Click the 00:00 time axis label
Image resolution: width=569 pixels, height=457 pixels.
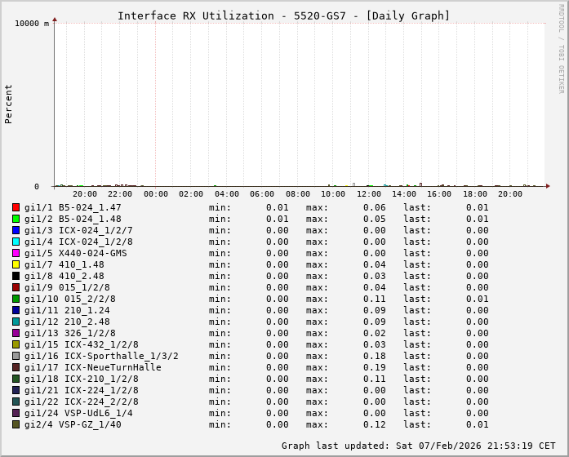[156, 194]
